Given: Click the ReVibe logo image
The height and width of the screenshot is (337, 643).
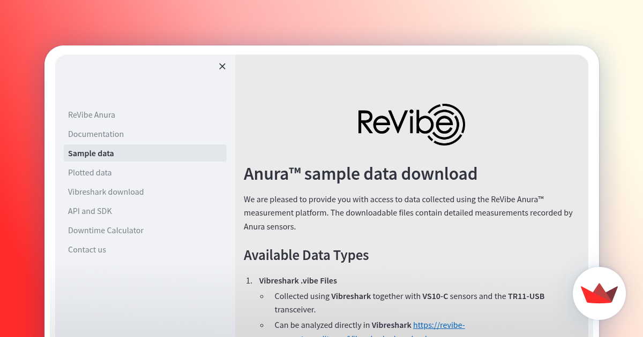Looking at the screenshot, I should pyautogui.click(x=412, y=124).
